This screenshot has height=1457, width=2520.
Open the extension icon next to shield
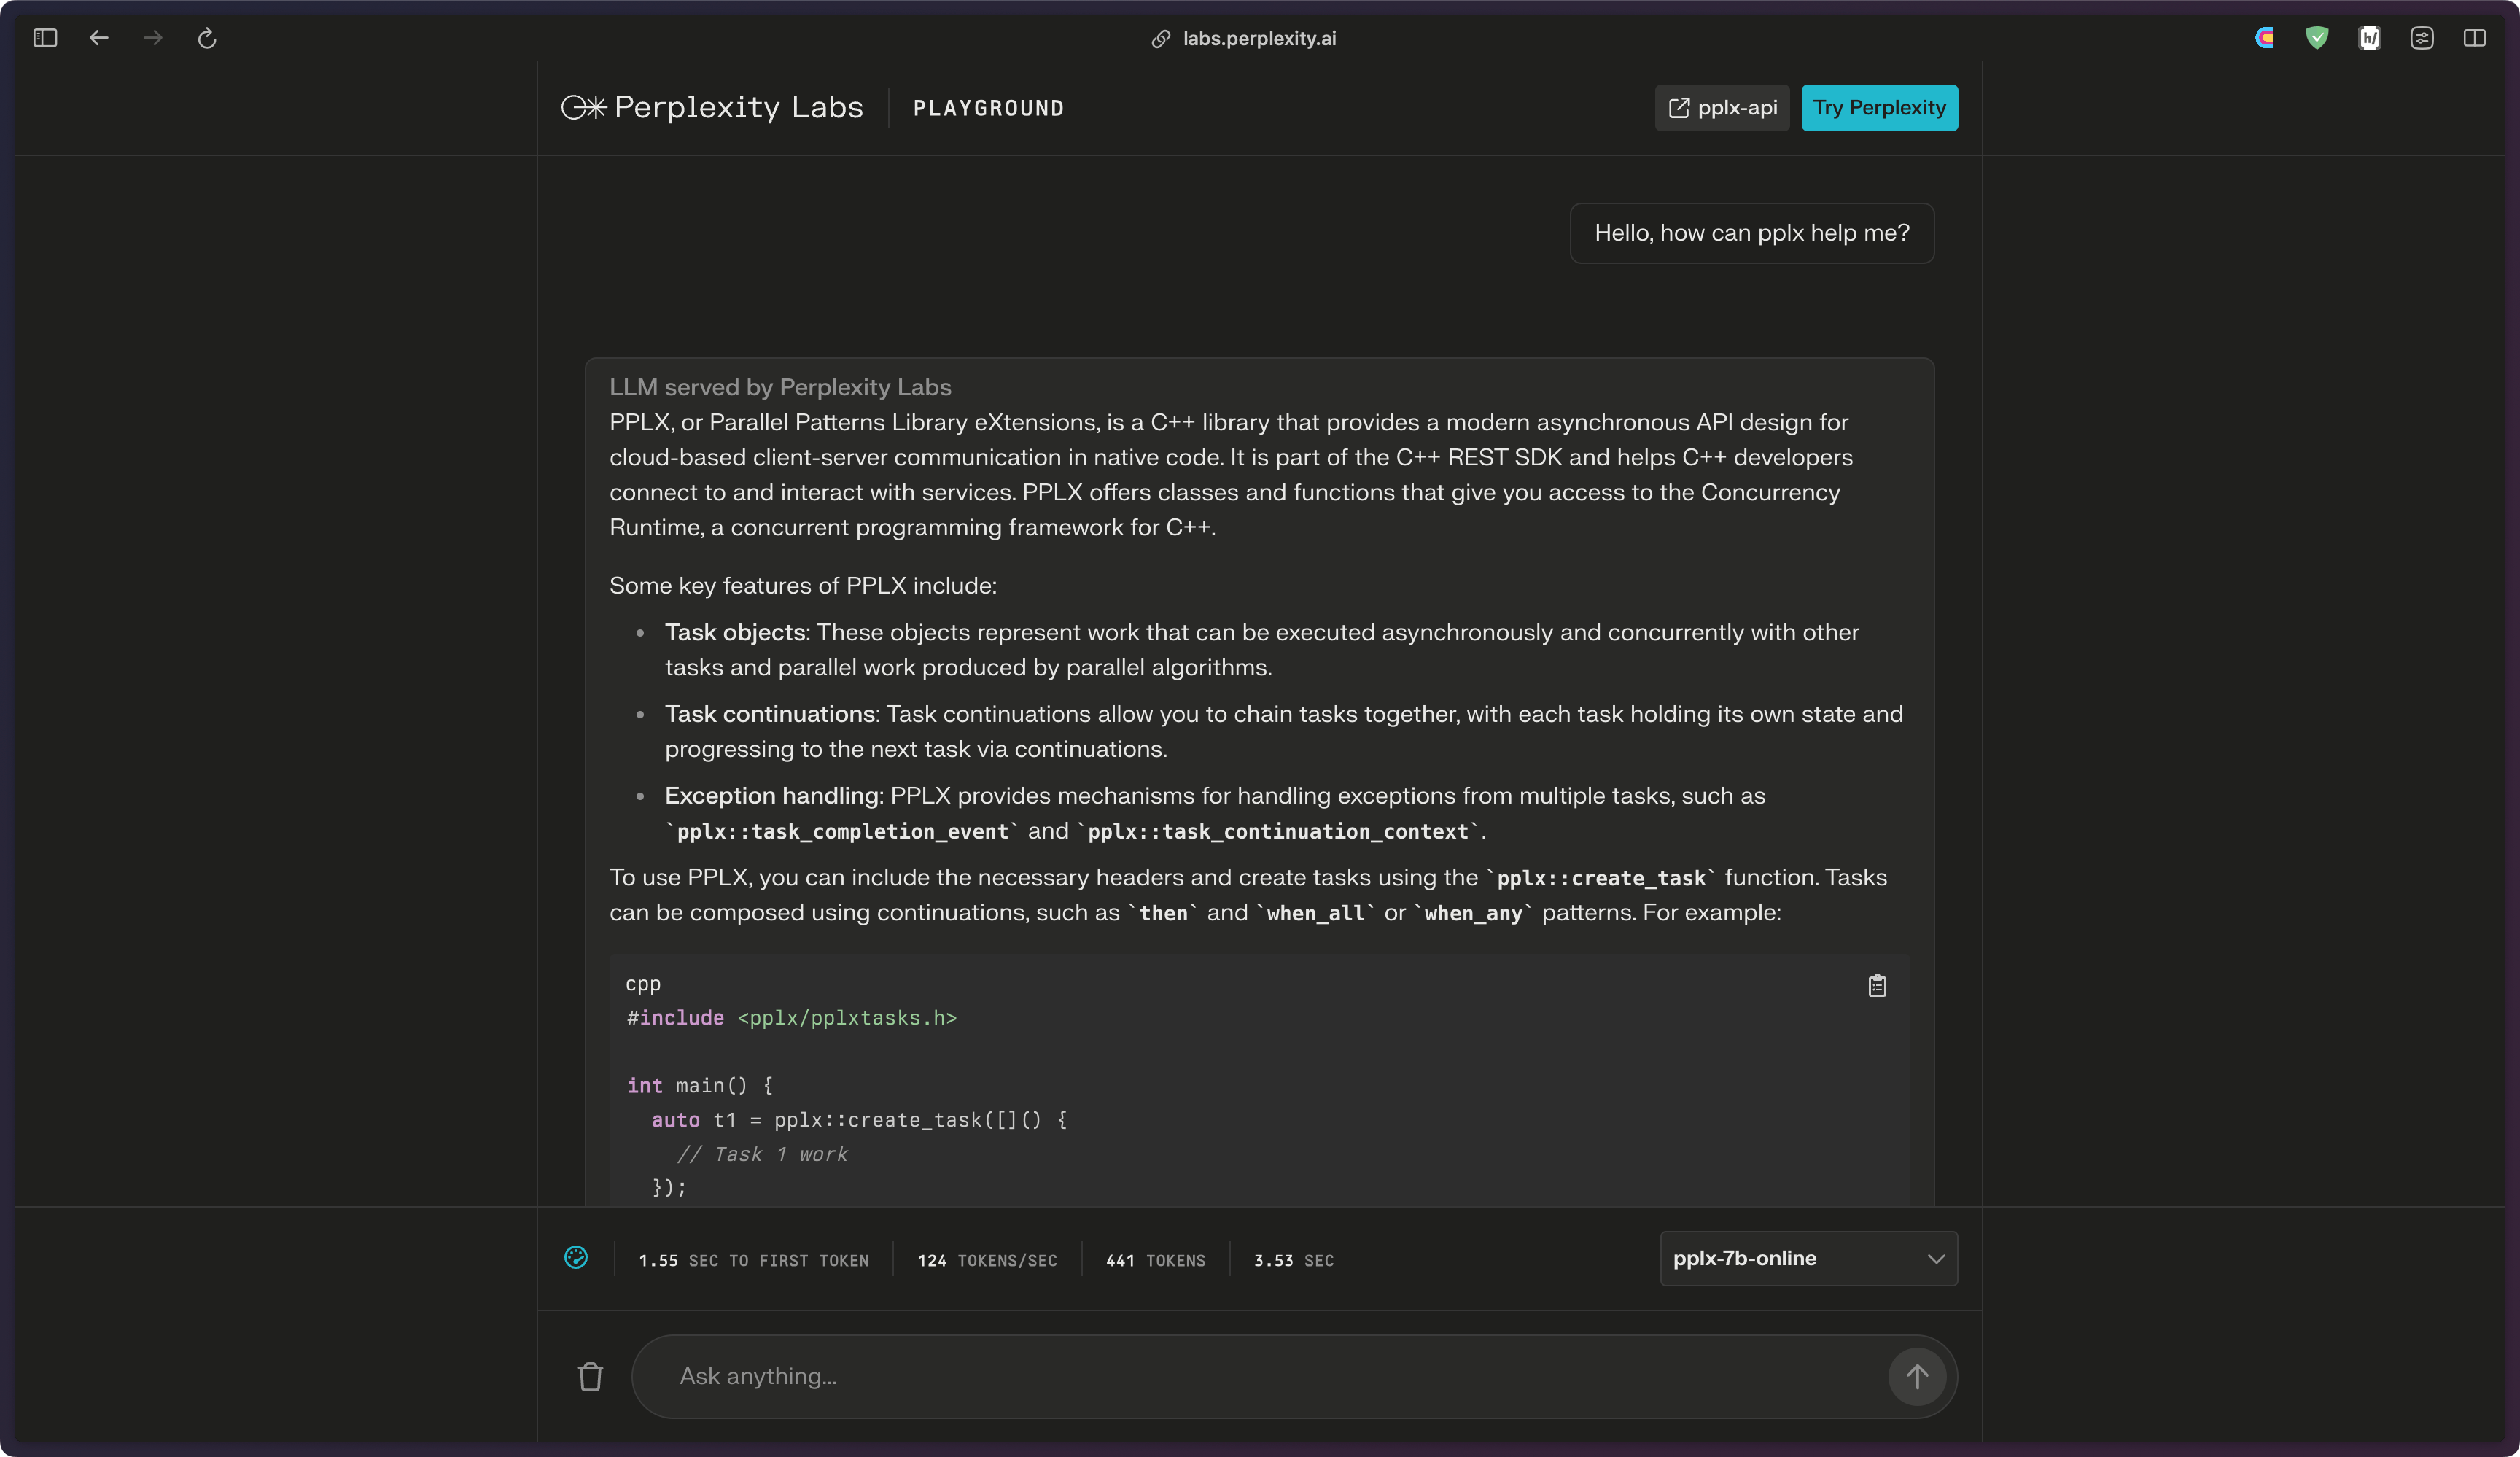point(2369,38)
